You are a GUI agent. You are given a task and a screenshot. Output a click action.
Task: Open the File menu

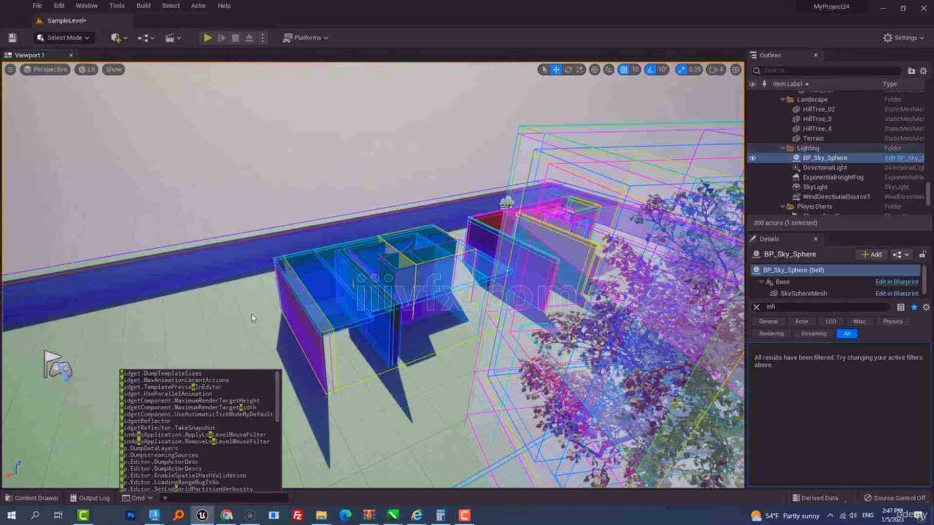click(37, 6)
